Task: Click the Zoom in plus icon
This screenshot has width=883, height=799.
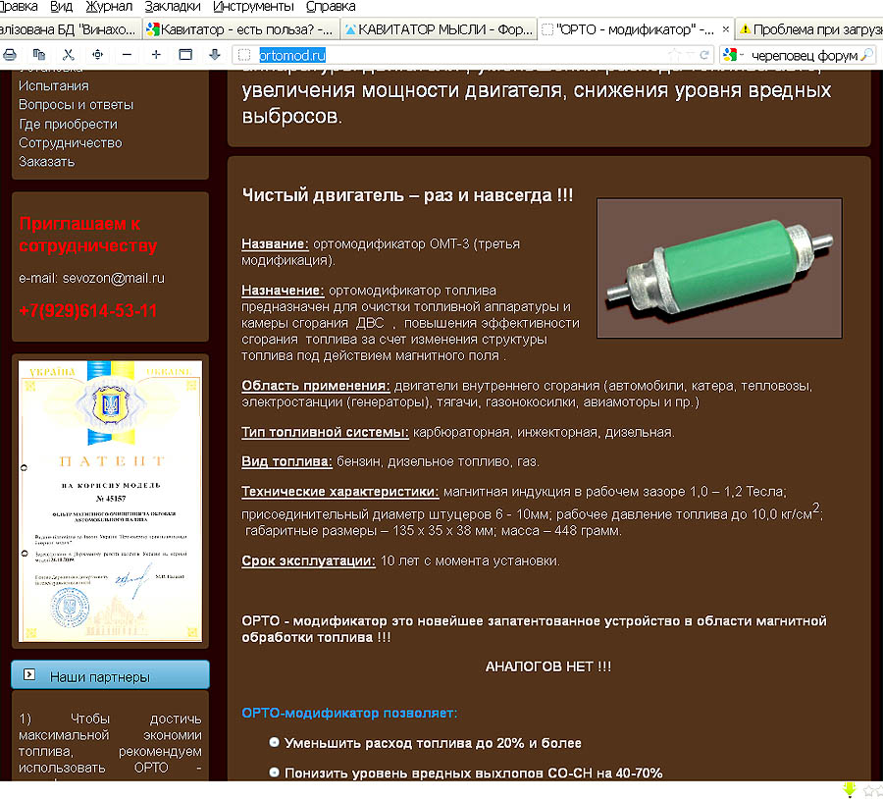Action: [156, 55]
